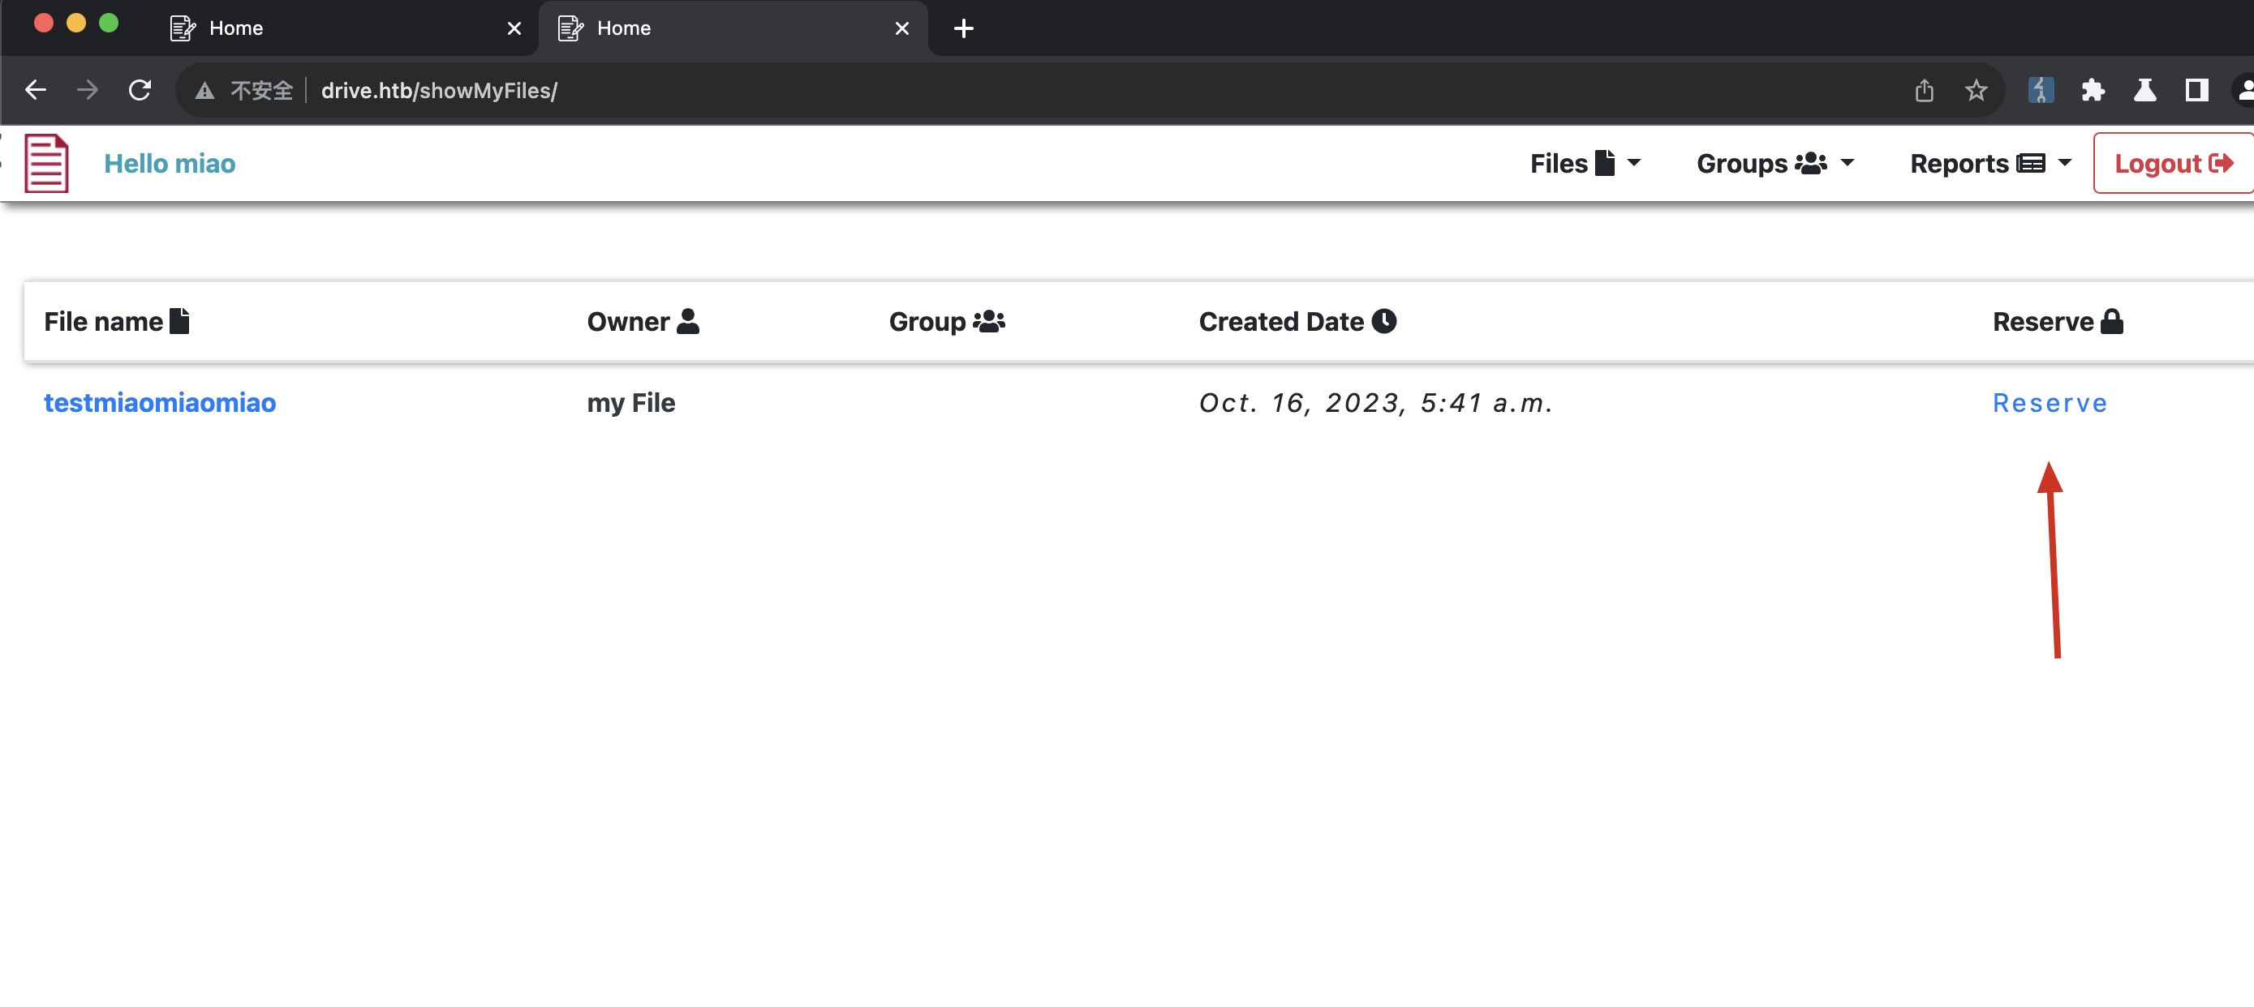Open a new browser tab
2254x1007 pixels.
[963, 28]
